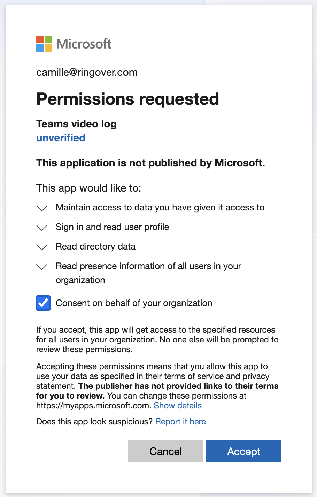Click the Permissions requested heading

[x=127, y=99]
